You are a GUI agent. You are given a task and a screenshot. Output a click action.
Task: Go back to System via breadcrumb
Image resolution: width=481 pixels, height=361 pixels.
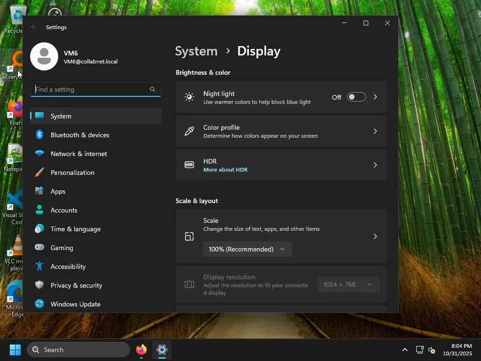[196, 51]
